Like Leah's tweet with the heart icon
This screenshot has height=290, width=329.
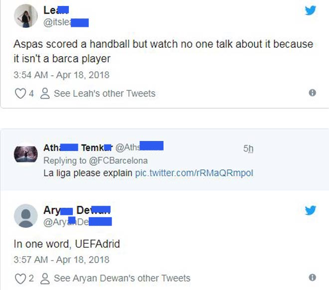(20, 94)
